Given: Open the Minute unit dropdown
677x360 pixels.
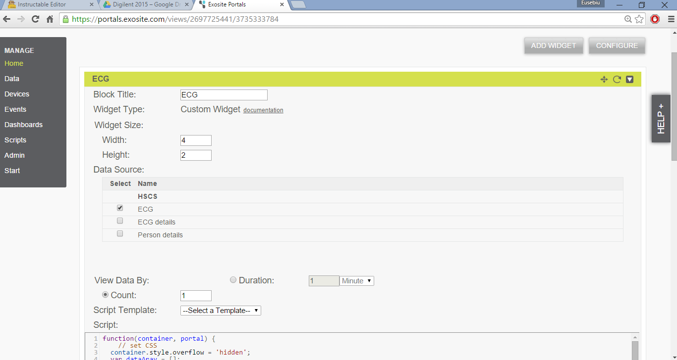Looking at the screenshot, I should (x=357, y=281).
